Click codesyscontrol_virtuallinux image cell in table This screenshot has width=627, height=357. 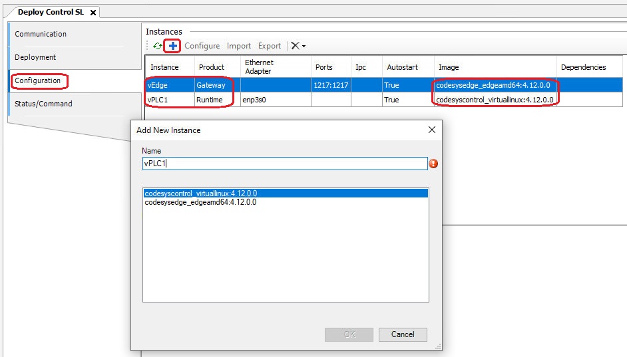(495, 100)
